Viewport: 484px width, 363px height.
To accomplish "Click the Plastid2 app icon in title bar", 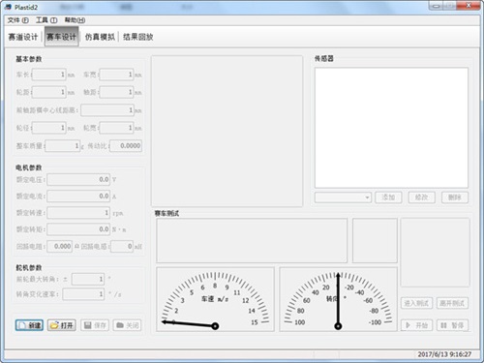I will coord(9,7).
